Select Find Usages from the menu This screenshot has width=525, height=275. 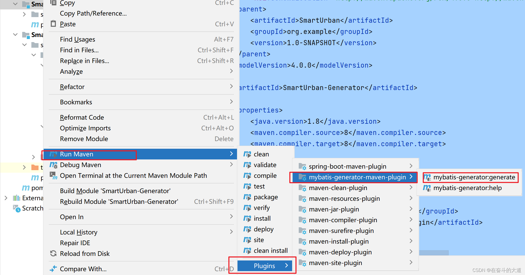click(77, 39)
